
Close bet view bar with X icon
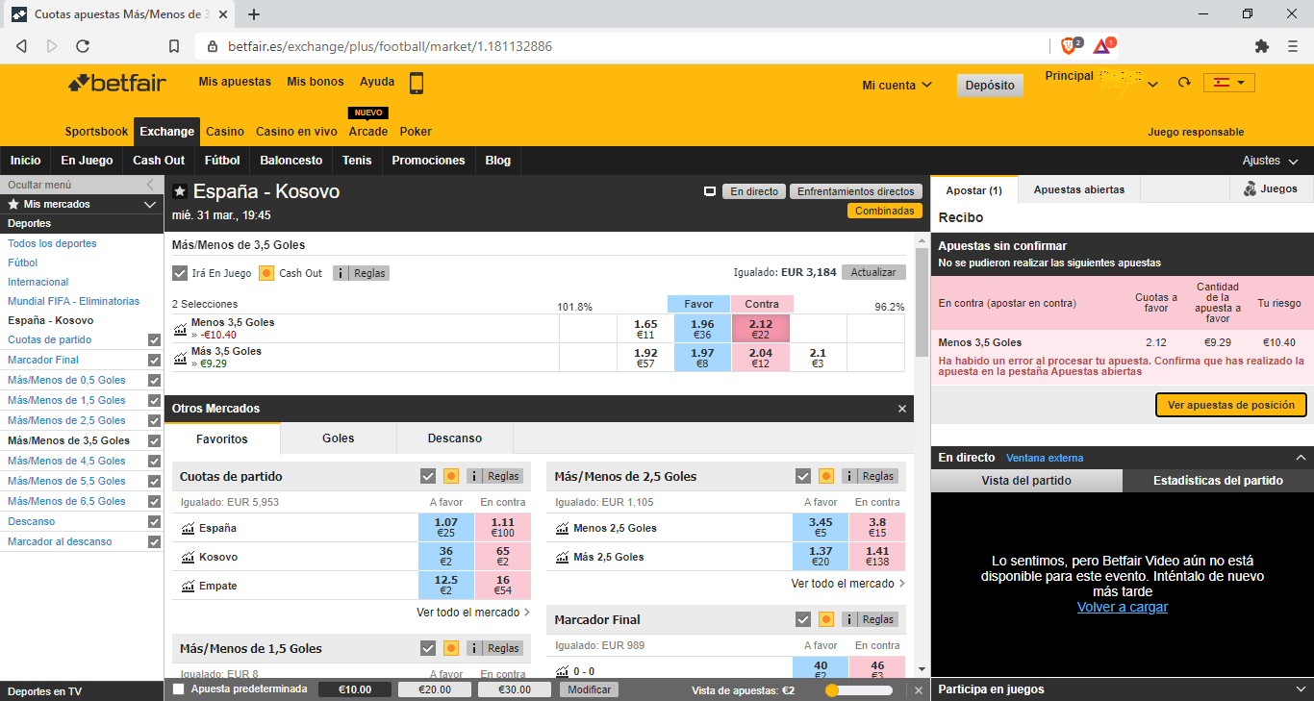coord(919,689)
